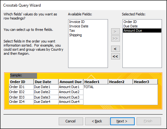Click the single right arrow add button
The width and height of the screenshot is (167, 129).
[116, 31]
